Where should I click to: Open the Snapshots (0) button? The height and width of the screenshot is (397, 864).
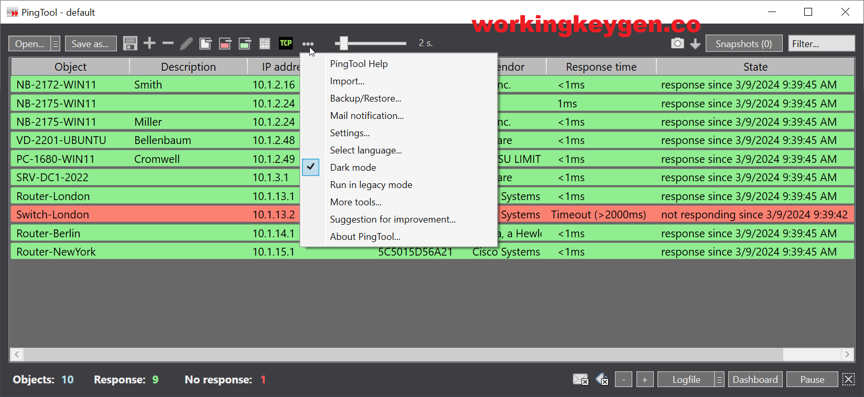[744, 44]
